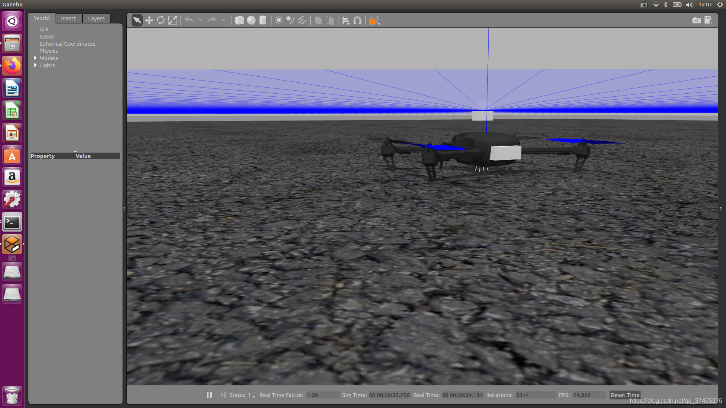Open the battery indicator menu
Image resolution: width=726 pixels, height=408 pixels.
677,5
